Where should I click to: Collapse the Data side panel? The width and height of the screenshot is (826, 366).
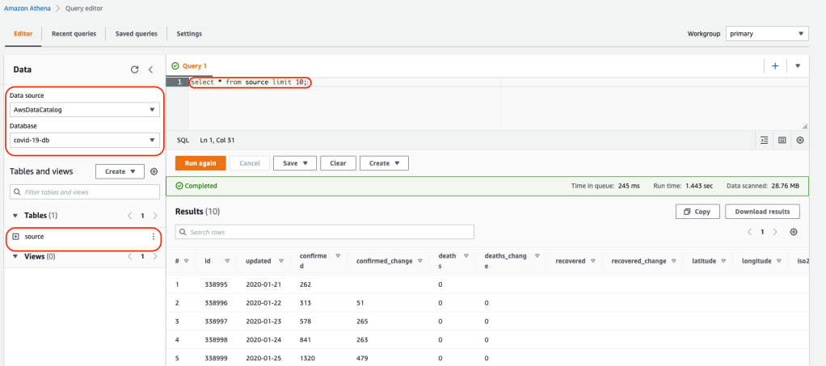150,70
